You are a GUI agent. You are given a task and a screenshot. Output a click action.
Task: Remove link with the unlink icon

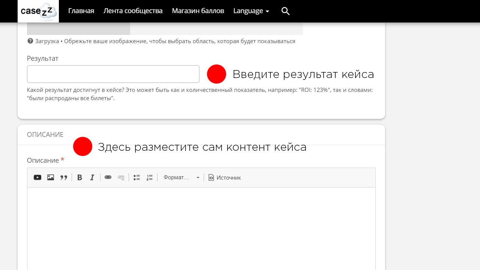(121, 177)
